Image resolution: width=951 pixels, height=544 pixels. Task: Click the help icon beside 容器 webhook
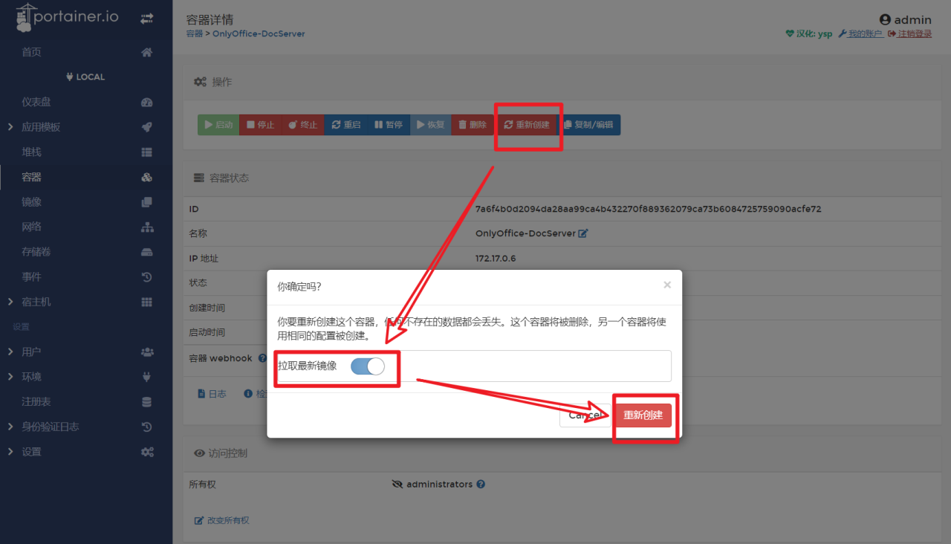point(262,358)
